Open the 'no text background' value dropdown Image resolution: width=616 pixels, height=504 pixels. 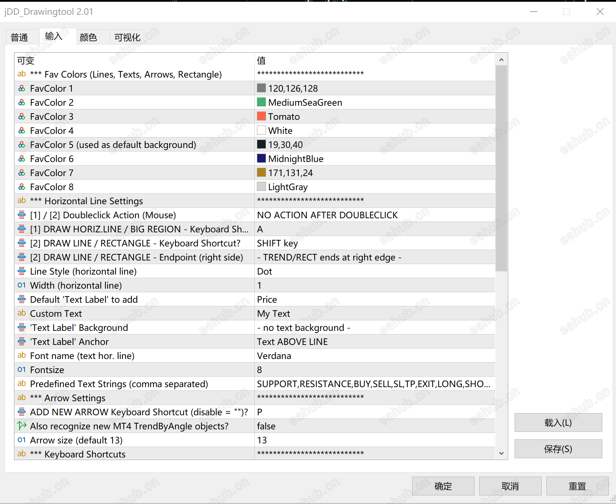pyautogui.click(x=375, y=328)
